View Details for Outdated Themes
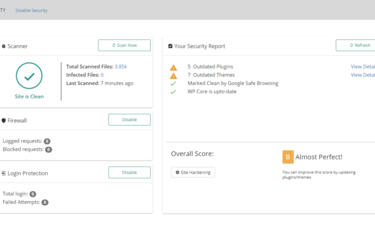This screenshot has width=375, height=233. click(363, 75)
